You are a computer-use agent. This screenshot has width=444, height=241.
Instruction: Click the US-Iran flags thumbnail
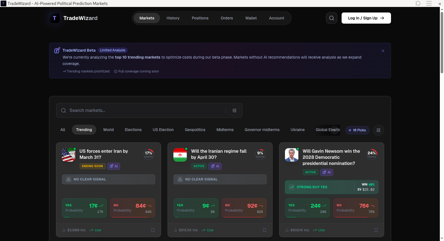click(x=69, y=155)
